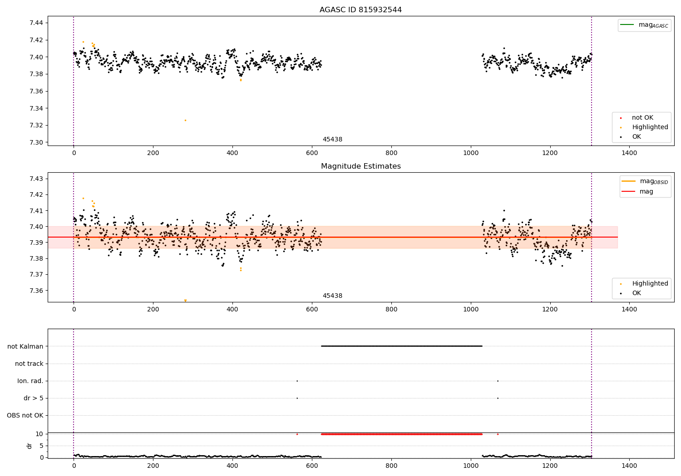
Task: Click the 45438 label in the Magnitude Estimates plot
Action: [332, 296]
